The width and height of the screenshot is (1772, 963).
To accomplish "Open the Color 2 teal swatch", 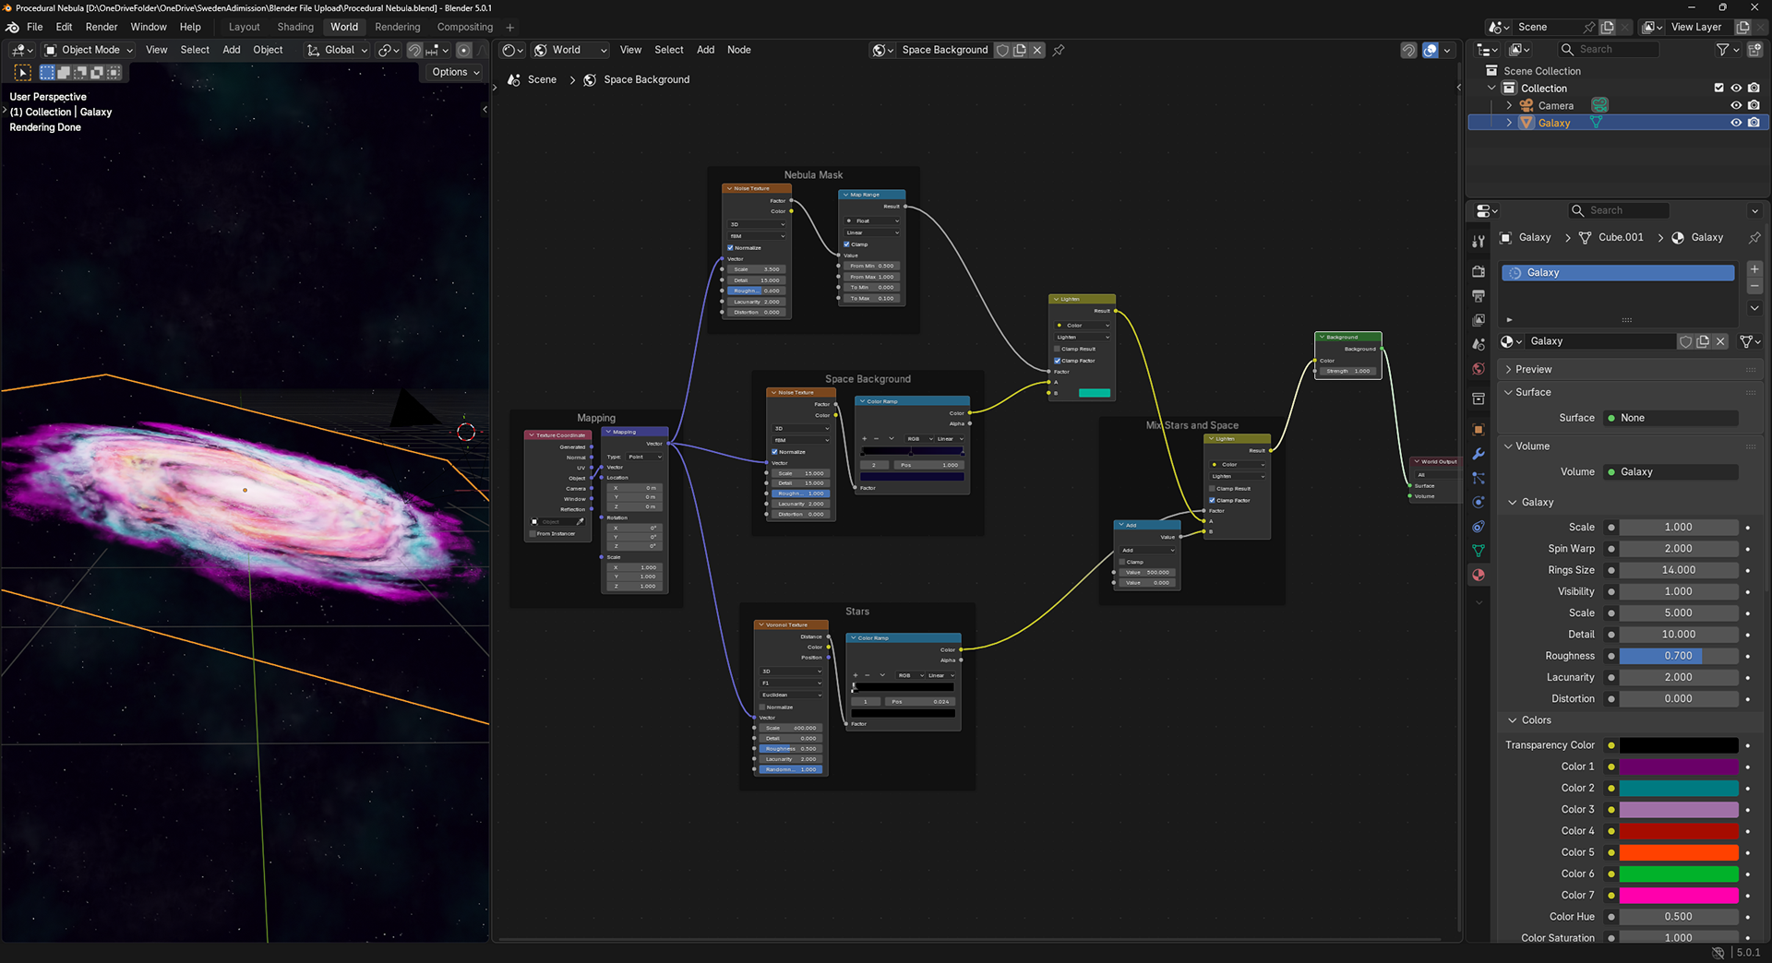I will pyautogui.click(x=1679, y=789).
